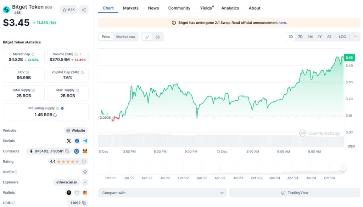Set chart range to 1D
The image size is (363, 207).
pos(291,37)
